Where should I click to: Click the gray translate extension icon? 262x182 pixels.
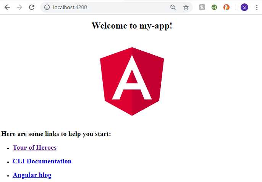coord(202,7)
